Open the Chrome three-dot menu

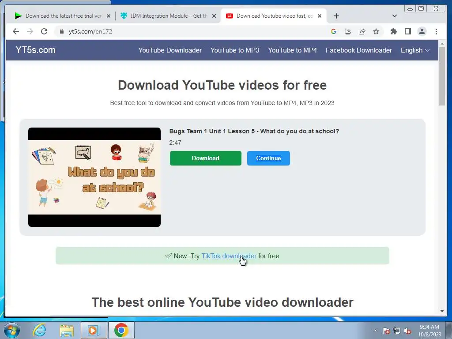[436, 31]
